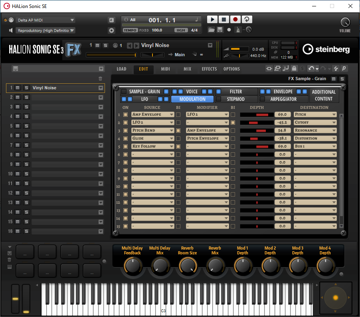Click the trash icon above the slot list
The width and height of the screenshot is (360, 317).
100,79
